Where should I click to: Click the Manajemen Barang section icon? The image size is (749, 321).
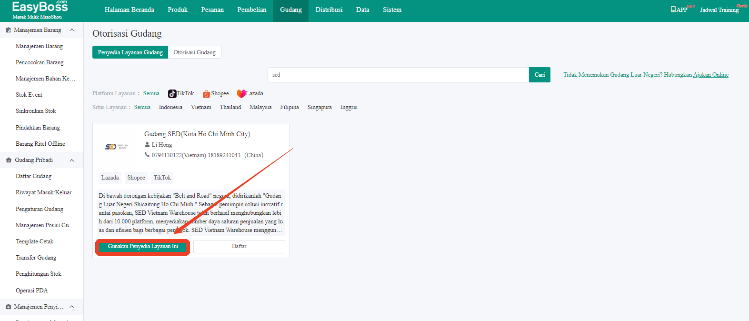[x=9, y=30]
